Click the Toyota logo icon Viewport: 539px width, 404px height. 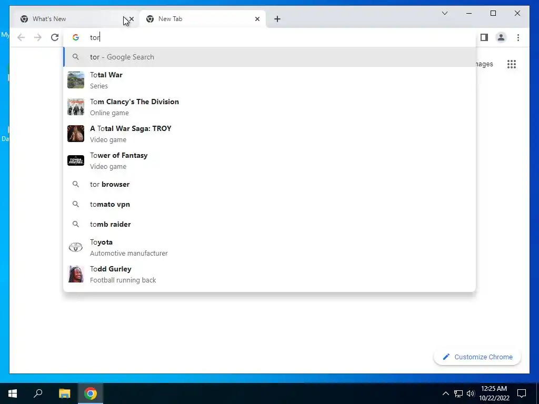click(76, 247)
